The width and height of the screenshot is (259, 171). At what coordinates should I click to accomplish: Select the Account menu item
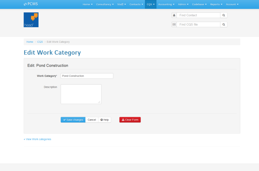232,4
